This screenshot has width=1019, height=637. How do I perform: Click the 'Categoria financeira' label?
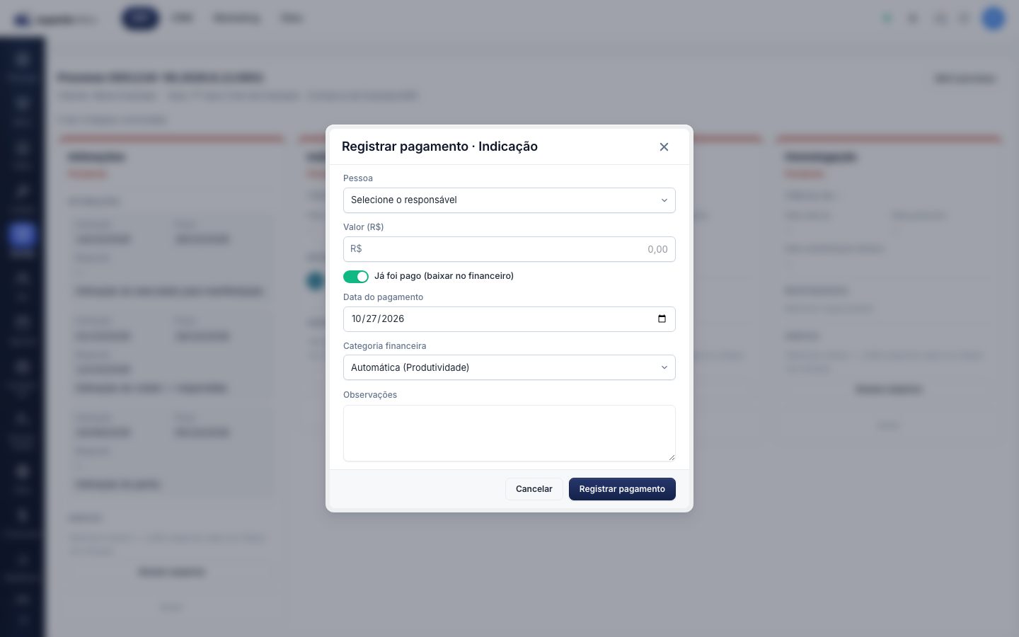(385, 346)
